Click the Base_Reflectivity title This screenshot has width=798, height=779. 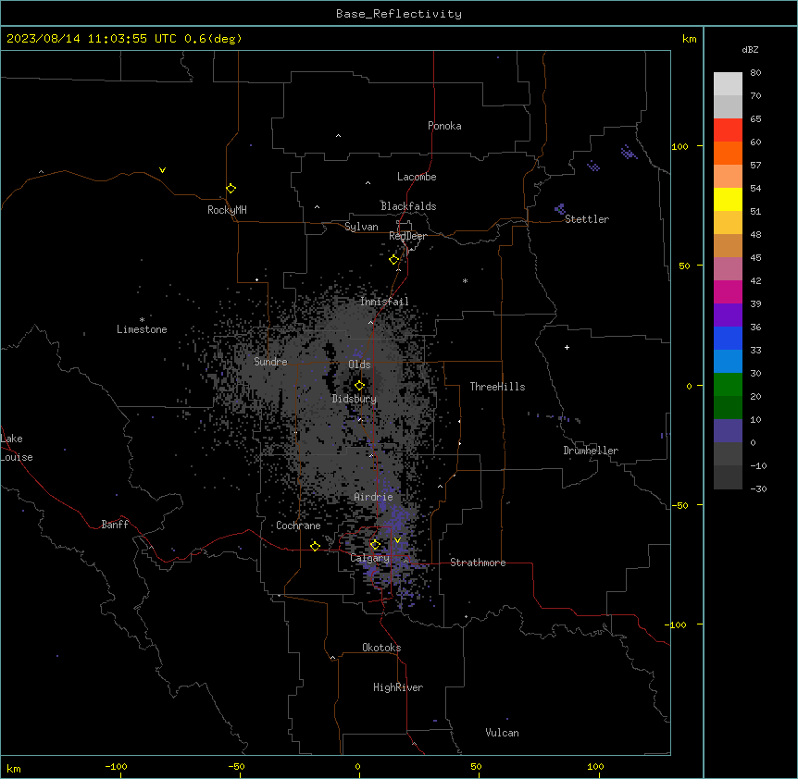(x=399, y=14)
